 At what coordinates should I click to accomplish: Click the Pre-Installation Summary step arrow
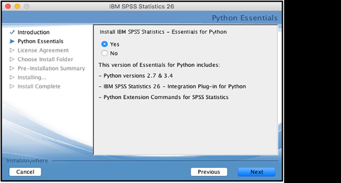coord(12,68)
